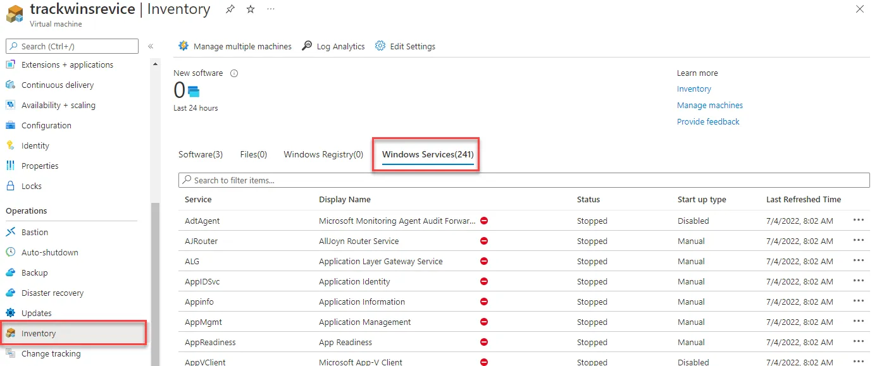Open more options for Appinfo row
This screenshot has height=366, width=877.
tap(859, 301)
